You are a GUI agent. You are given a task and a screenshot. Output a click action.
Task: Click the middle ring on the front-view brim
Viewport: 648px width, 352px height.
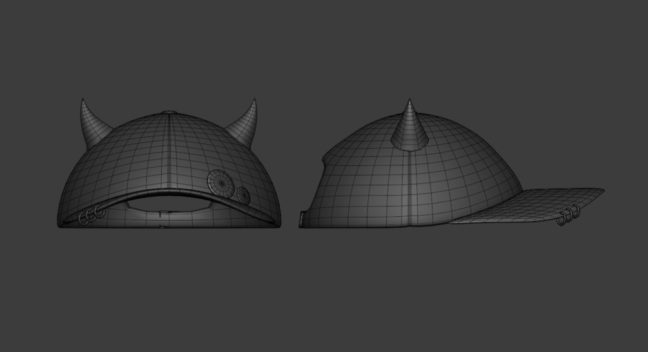click(92, 214)
